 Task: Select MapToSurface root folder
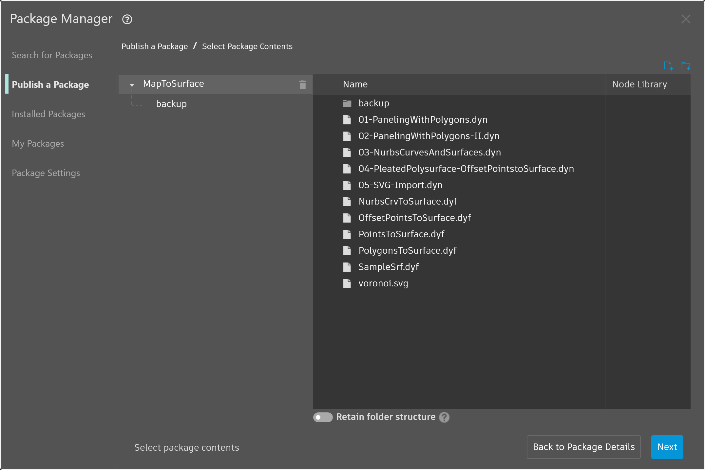tap(173, 84)
